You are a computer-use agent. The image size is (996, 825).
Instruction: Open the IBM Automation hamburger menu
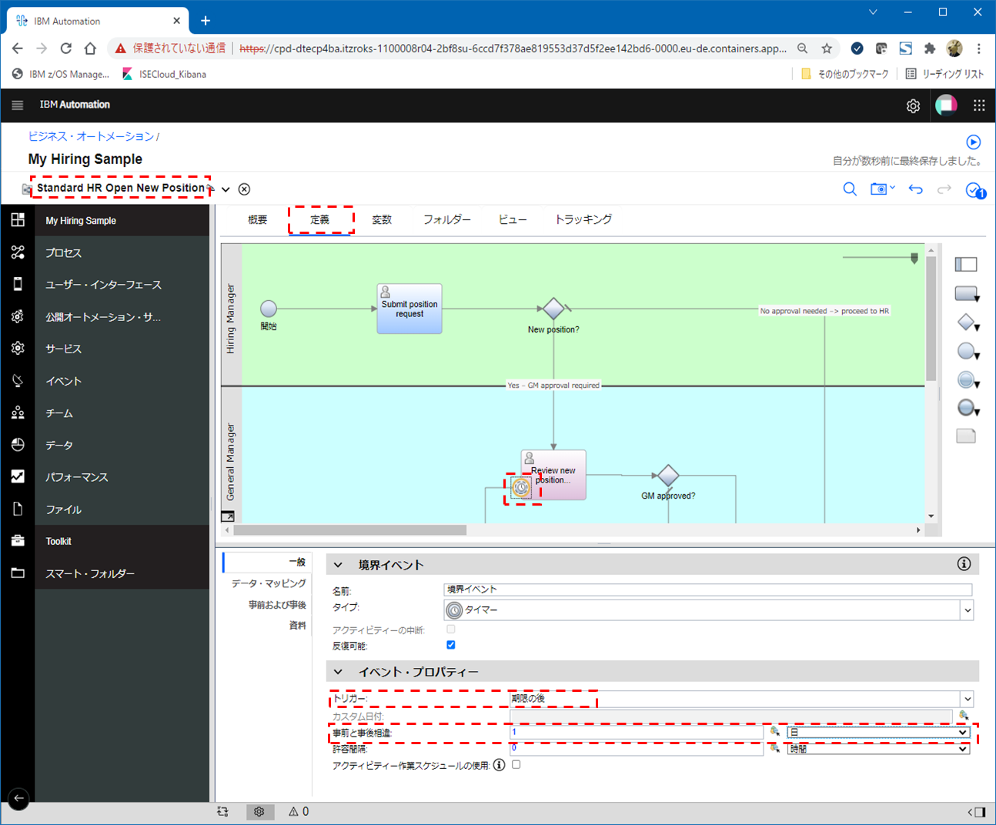point(18,105)
